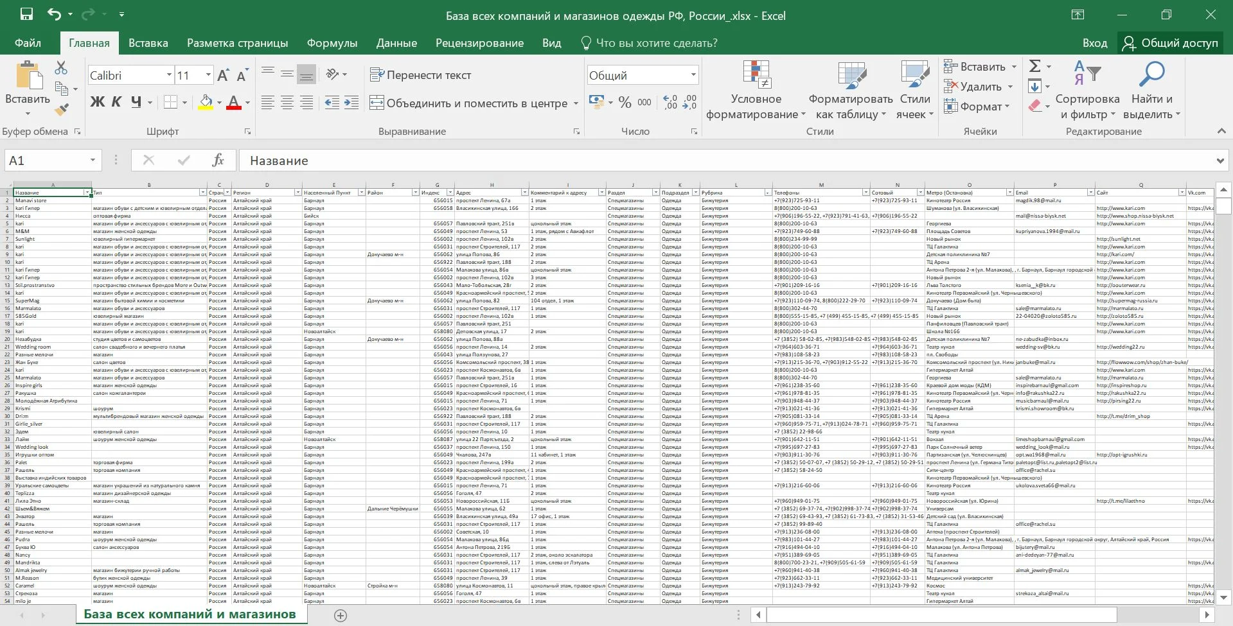
Task: Decrease the indent
Action: 332,102
